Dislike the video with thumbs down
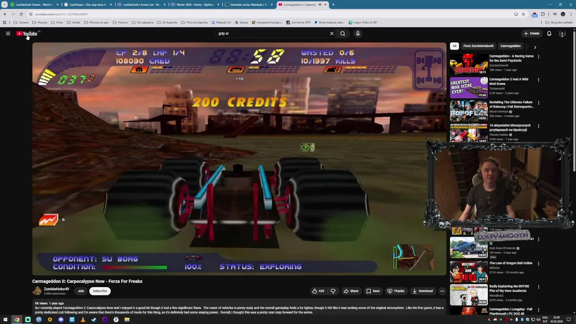Screen dimensions: 576x324 pyautogui.click(x=333, y=291)
